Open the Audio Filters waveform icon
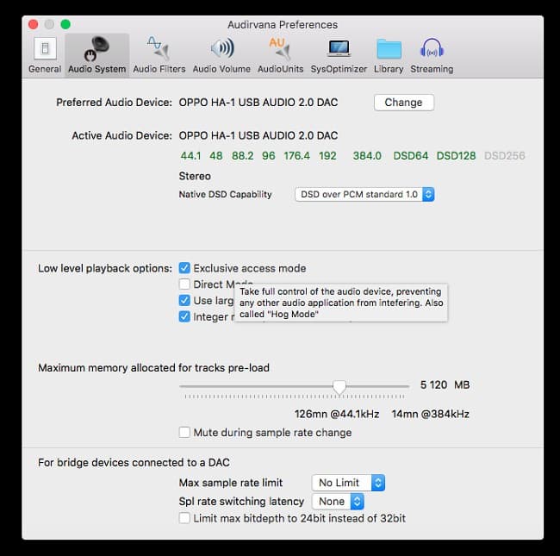This screenshot has height=556, width=560. click(159, 48)
